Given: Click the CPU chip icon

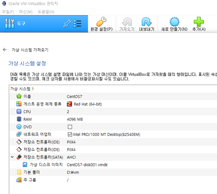Looking at the screenshot, I should coord(19,111).
